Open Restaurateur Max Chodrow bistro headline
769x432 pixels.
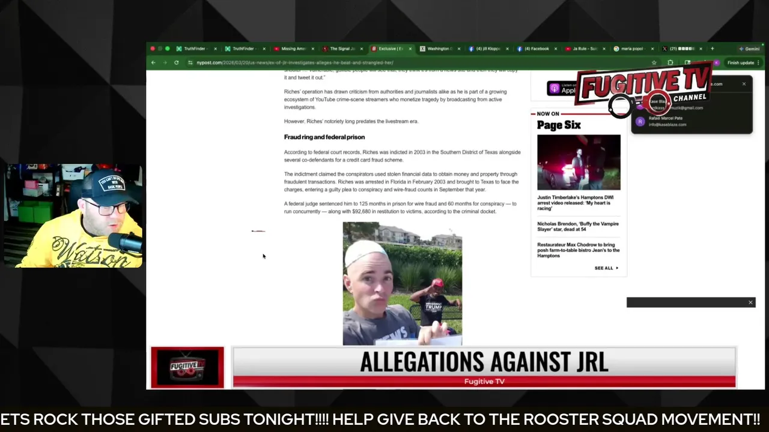[x=578, y=250]
